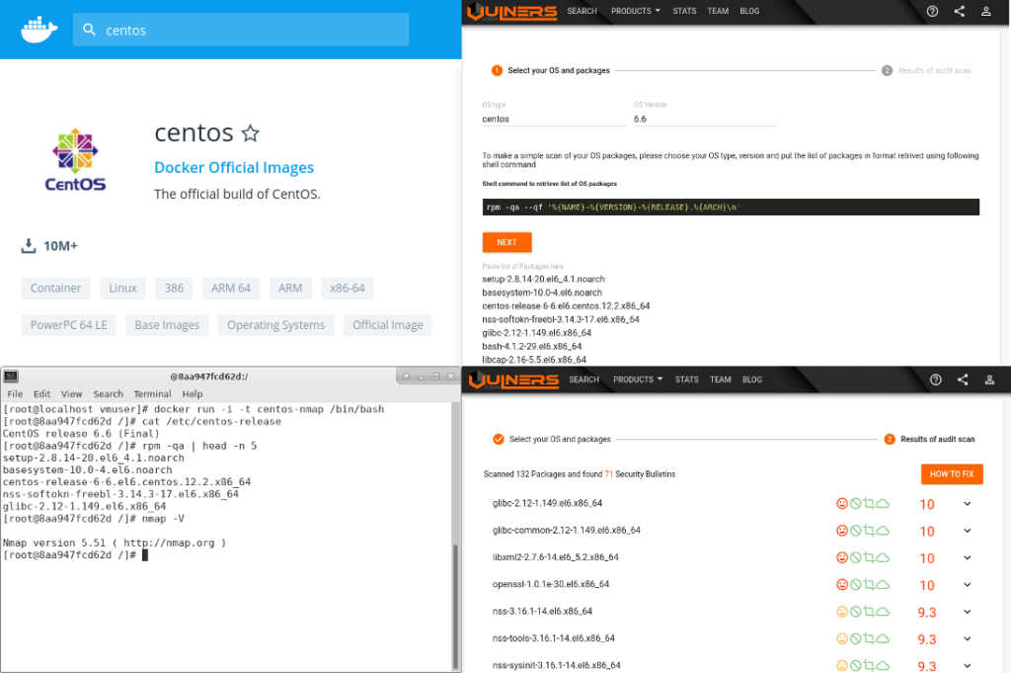Click Vulners logo on the package selection page
The width and height of the screenshot is (1011, 673).
pyautogui.click(x=512, y=12)
